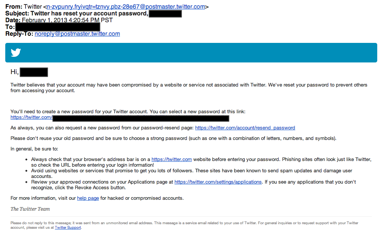
Task: Open the Twitter Support footer link
Action: point(68,228)
